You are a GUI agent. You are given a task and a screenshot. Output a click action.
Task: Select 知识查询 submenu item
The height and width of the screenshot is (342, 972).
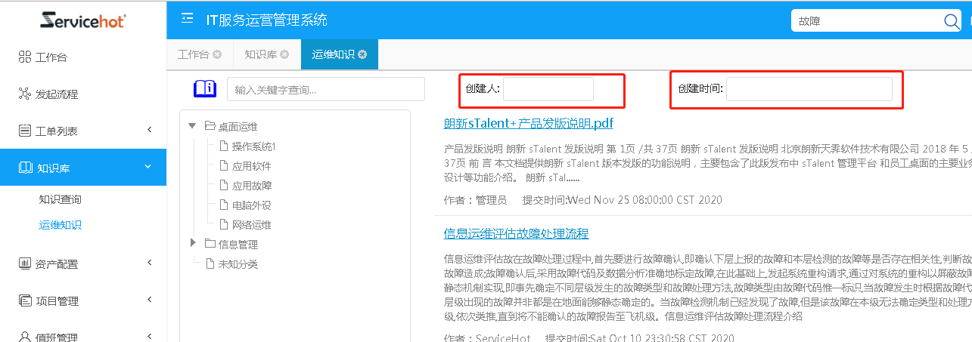[61, 200]
